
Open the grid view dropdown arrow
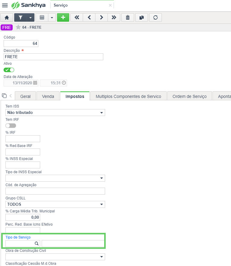tap(52, 17)
